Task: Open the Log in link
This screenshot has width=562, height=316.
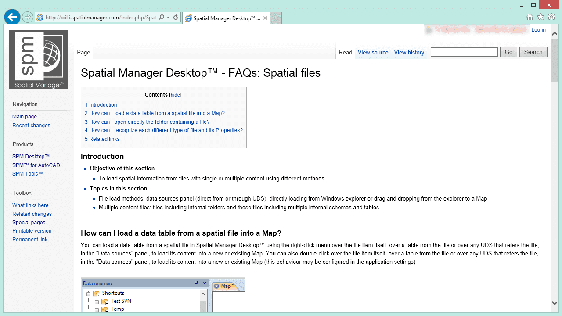Action: 538,30
